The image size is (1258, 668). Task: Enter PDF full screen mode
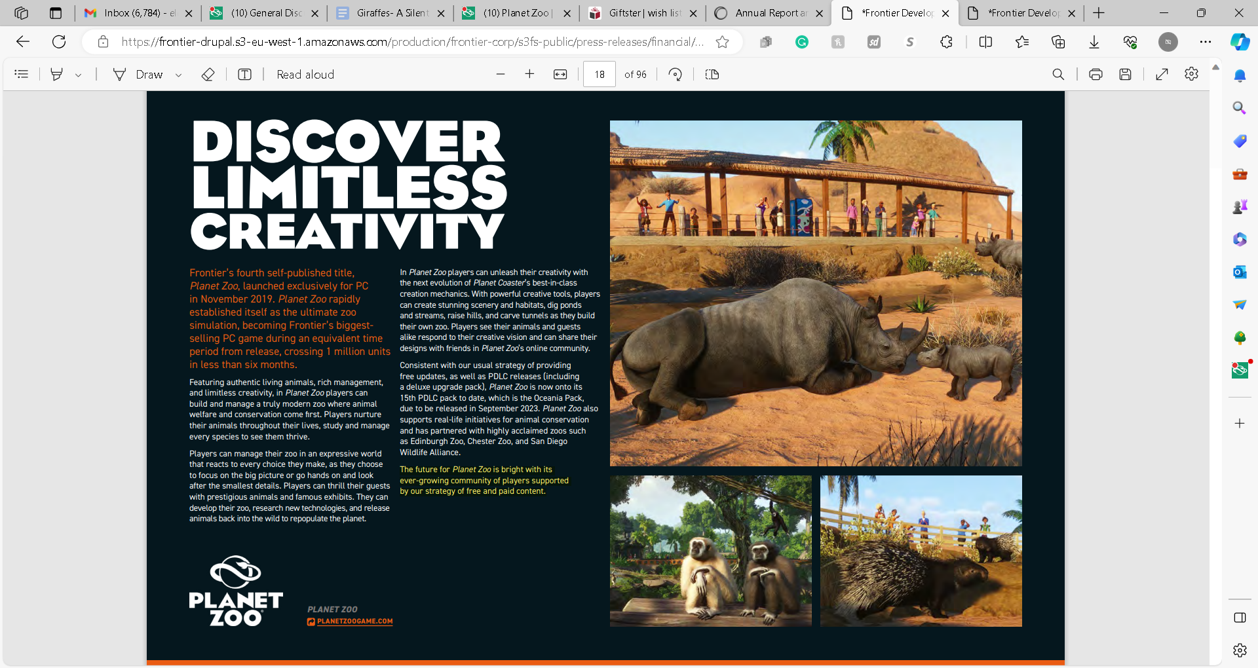coord(1162,74)
